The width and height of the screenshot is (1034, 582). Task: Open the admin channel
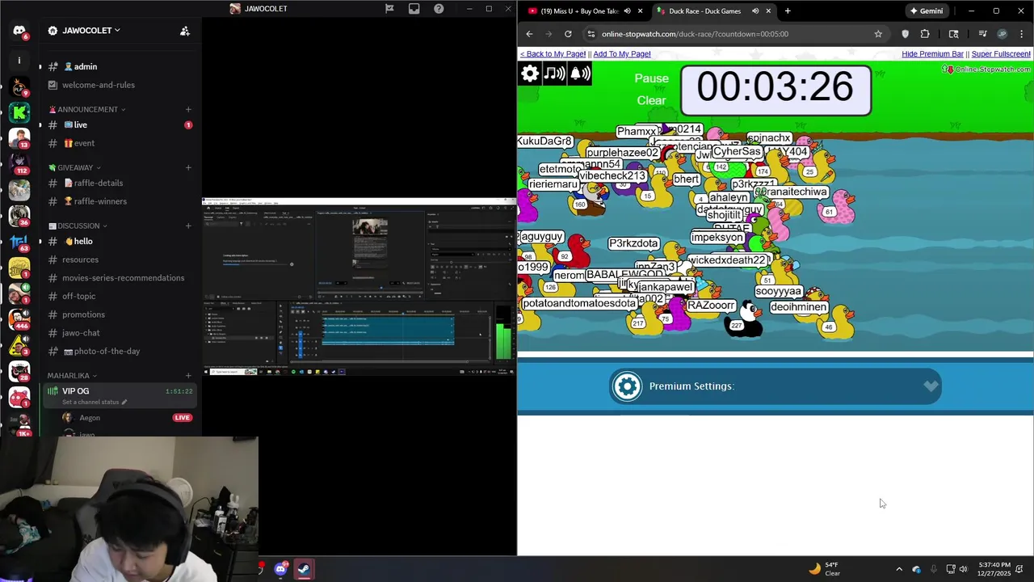tap(120, 67)
